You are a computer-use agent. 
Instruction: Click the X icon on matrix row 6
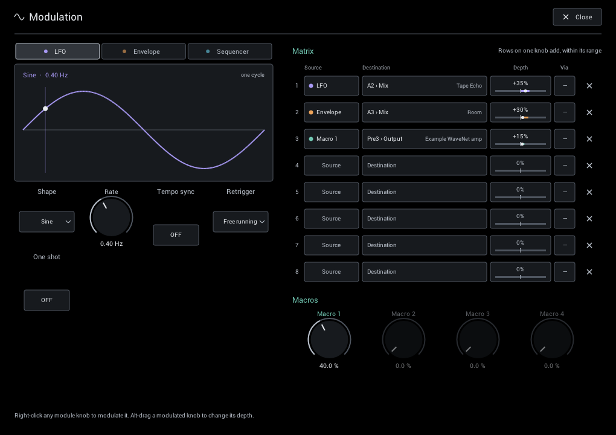589,219
